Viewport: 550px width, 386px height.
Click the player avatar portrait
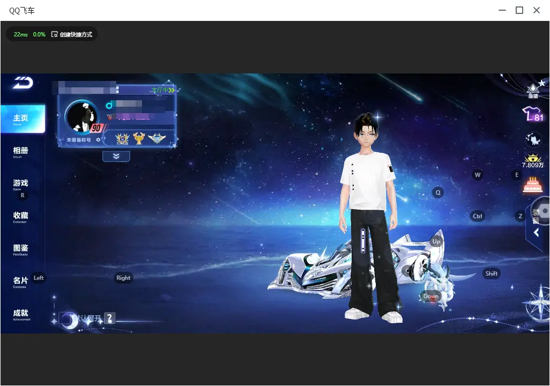coord(81,116)
